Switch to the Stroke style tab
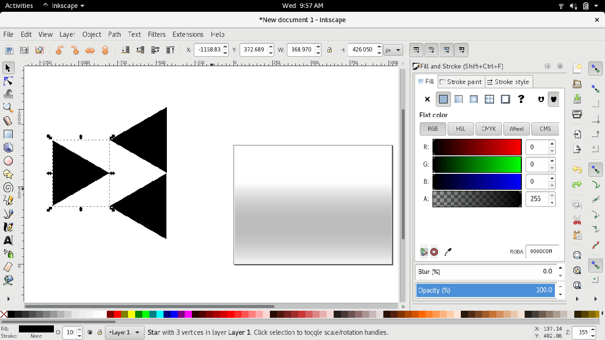This screenshot has height=340, width=605. pyautogui.click(x=508, y=82)
